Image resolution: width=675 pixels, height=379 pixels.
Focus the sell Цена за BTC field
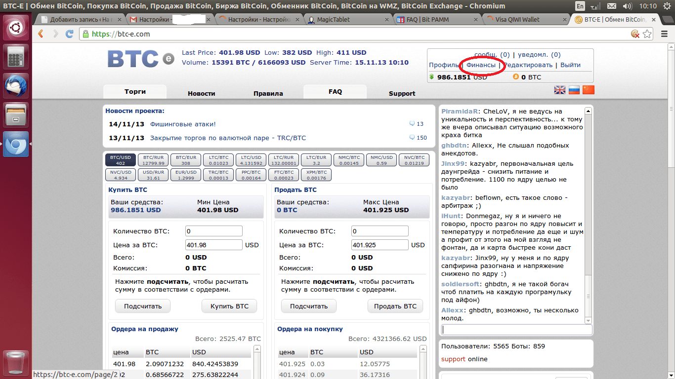380,245
